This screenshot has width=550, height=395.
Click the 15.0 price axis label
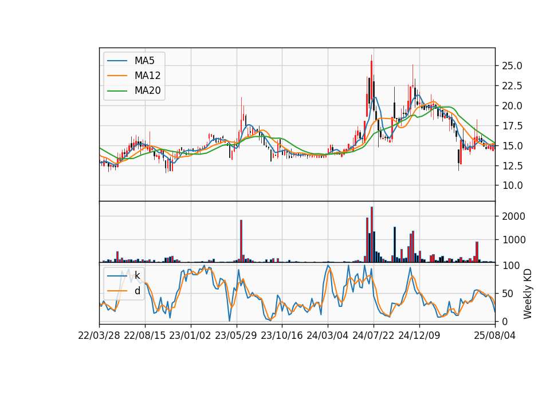512,146
